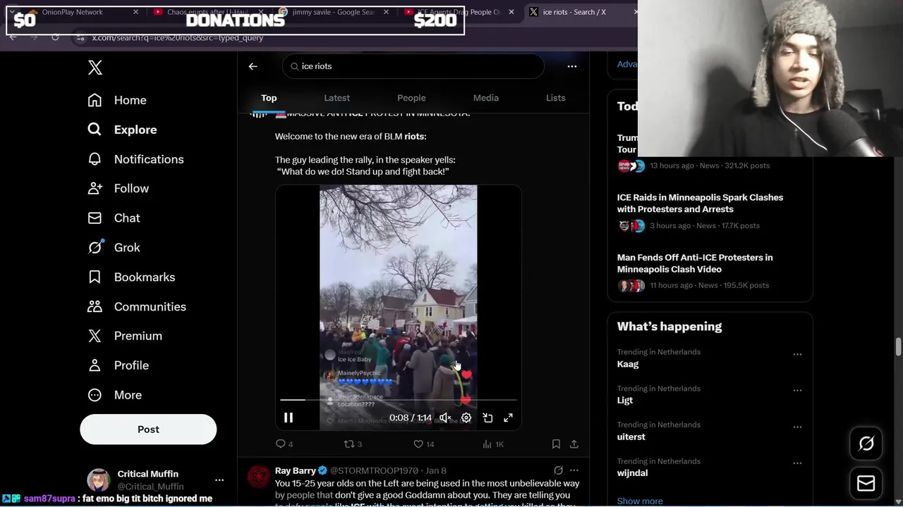Viewport: 903px width, 507px height.
Task: Open the More circle-dots menu
Action: pos(95,395)
